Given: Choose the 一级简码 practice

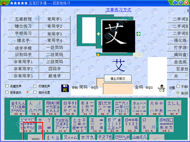Looking at the screenshot, I should [54, 48].
